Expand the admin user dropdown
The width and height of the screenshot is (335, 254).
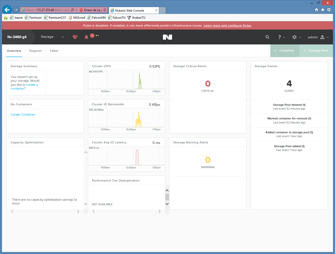318,37
